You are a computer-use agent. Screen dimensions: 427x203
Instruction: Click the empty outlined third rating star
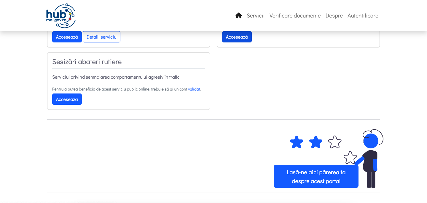335,142
